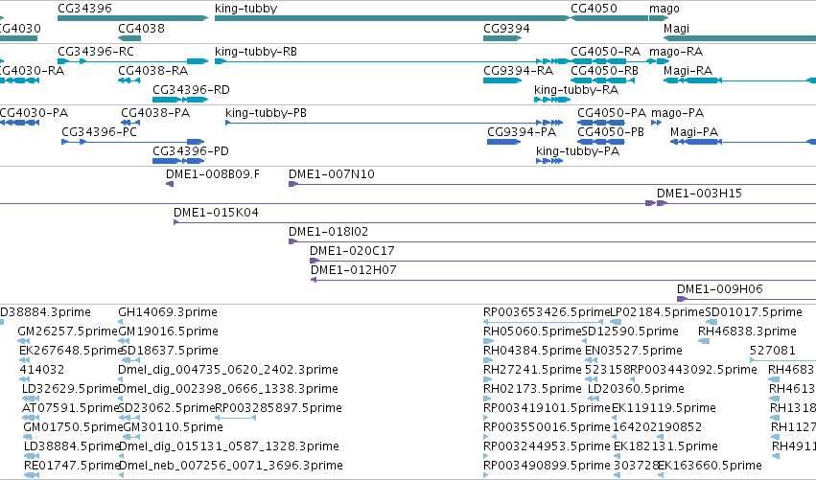Click the king-tubby-RB transcript label

tap(256, 52)
